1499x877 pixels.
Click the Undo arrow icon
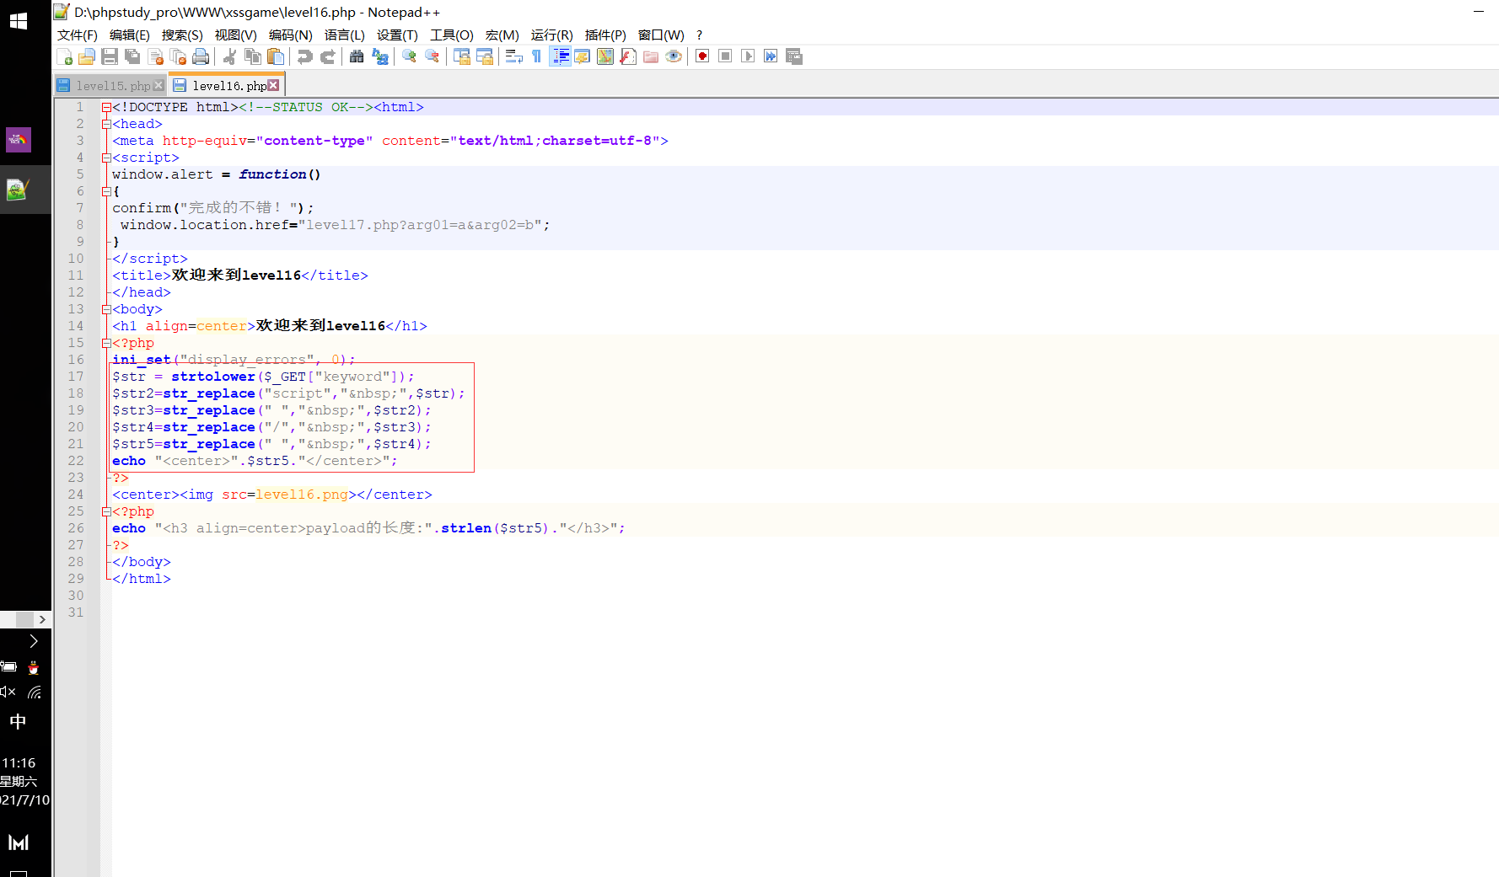[304, 56]
